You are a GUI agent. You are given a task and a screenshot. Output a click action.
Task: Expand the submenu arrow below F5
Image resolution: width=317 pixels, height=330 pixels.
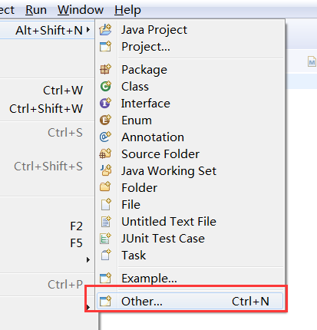coord(88,260)
